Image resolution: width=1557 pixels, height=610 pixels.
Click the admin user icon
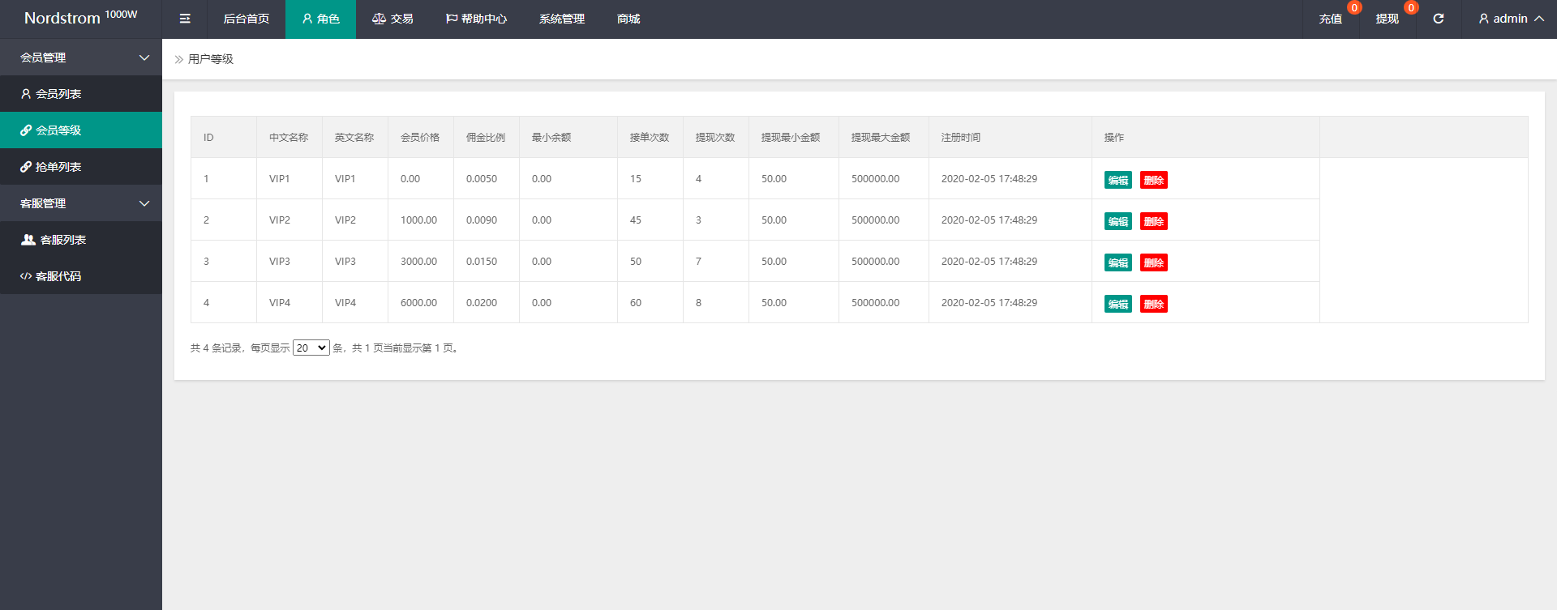[x=1484, y=19]
